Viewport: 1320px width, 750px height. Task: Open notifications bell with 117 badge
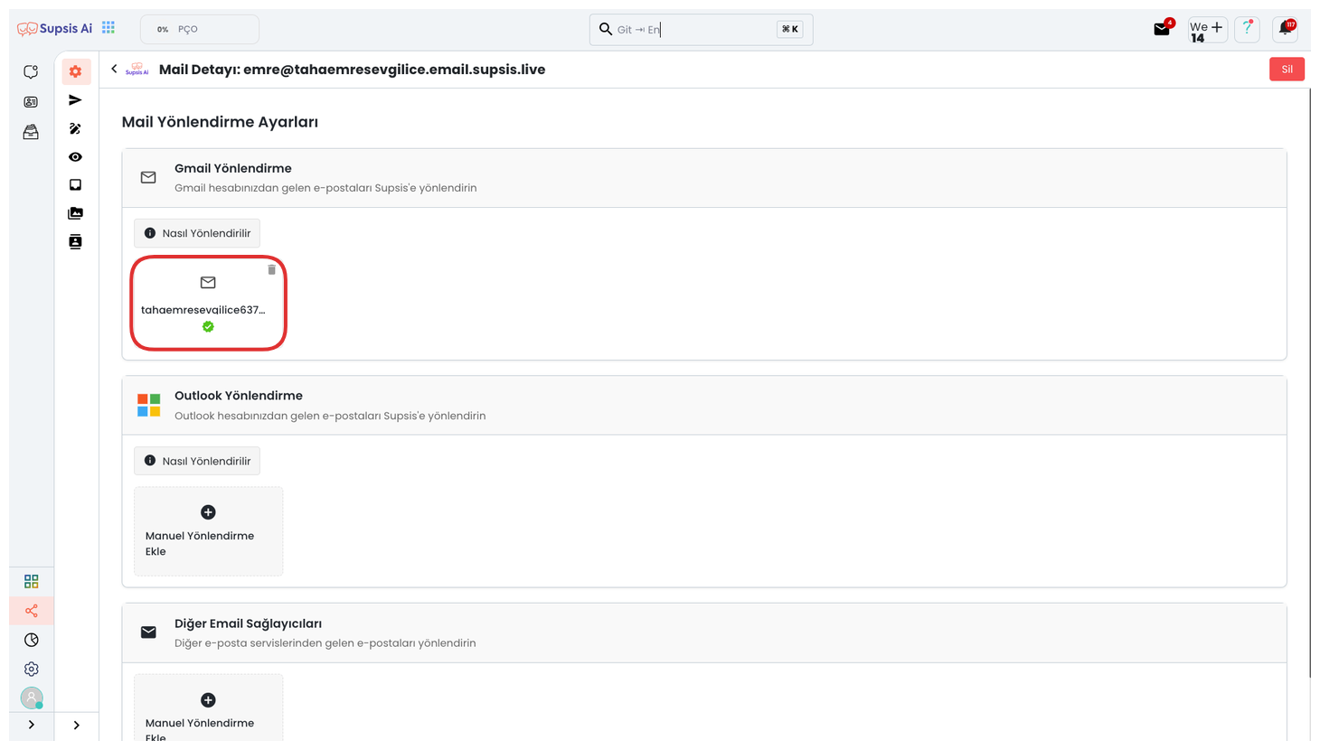point(1285,29)
